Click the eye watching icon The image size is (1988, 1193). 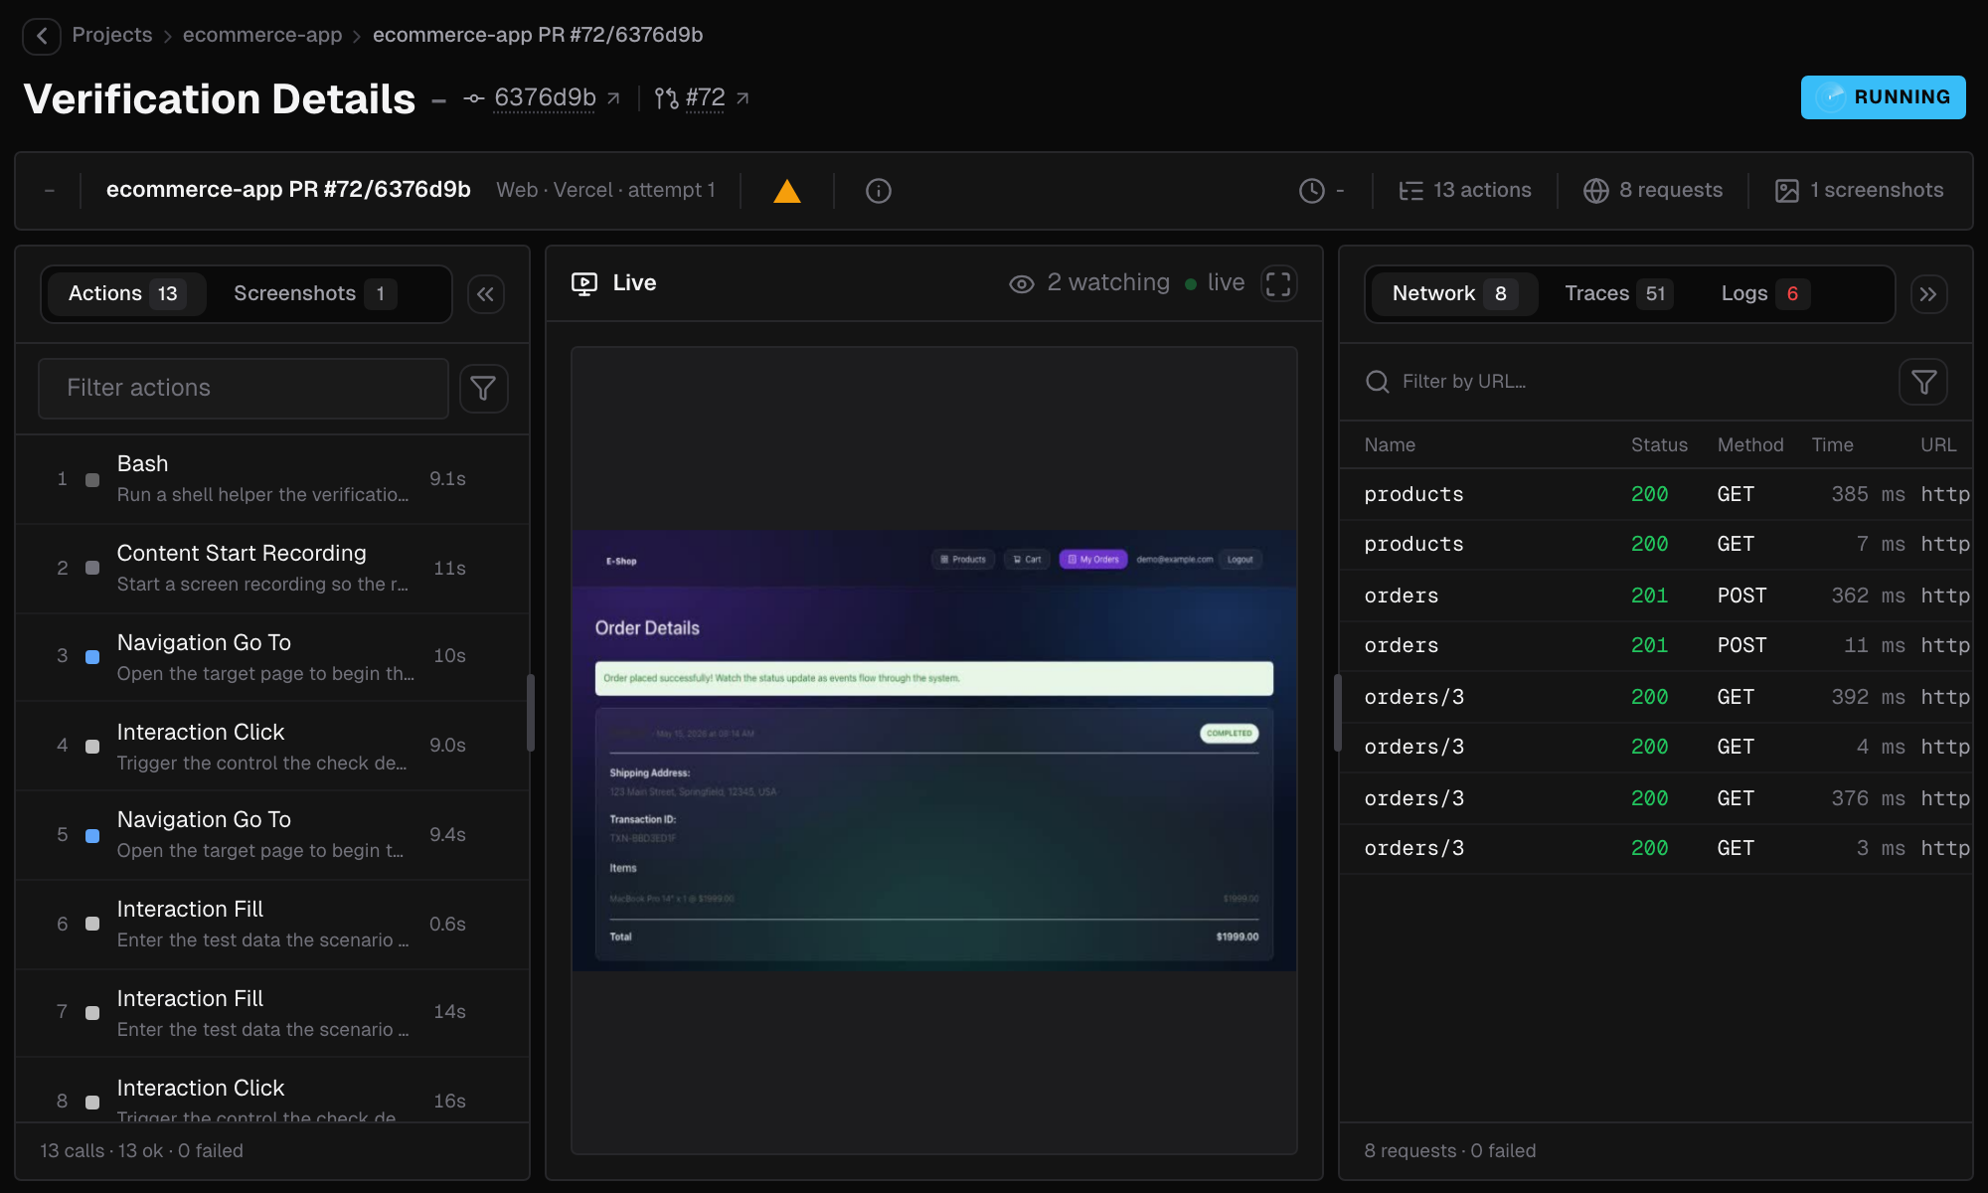pos(1022,283)
